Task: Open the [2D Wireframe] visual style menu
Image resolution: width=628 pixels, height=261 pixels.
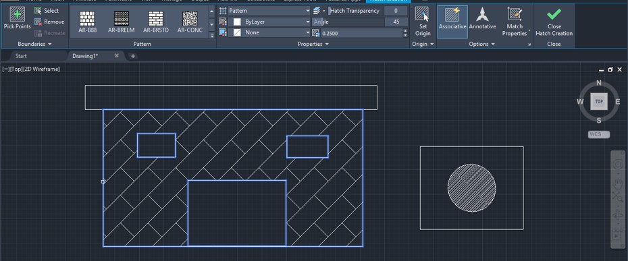Action: [x=42, y=69]
